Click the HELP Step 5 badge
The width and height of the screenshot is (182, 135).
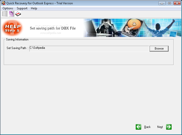pos(12,28)
